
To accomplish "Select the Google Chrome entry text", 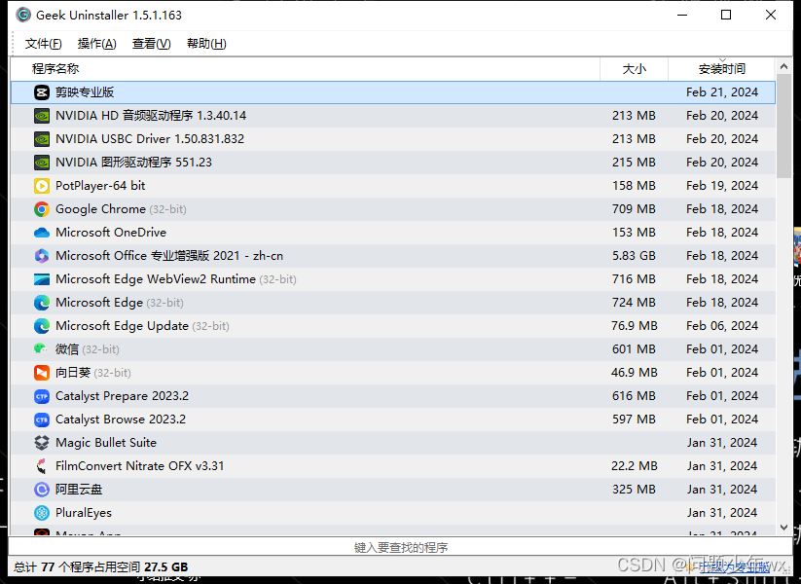I will (x=121, y=209).
